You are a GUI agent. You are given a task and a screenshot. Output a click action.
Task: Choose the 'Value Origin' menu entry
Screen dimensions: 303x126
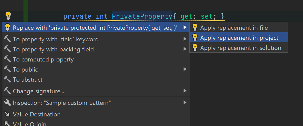click(x=30, y=124)
